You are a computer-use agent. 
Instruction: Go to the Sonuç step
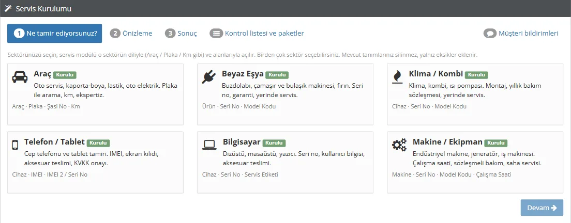pos(181,34)
